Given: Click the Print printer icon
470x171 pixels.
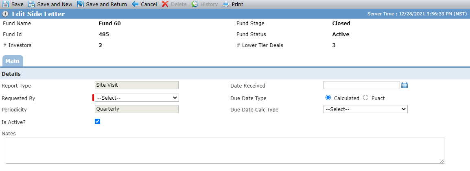Looking at the screenshot, I should [x=226, y=4].
